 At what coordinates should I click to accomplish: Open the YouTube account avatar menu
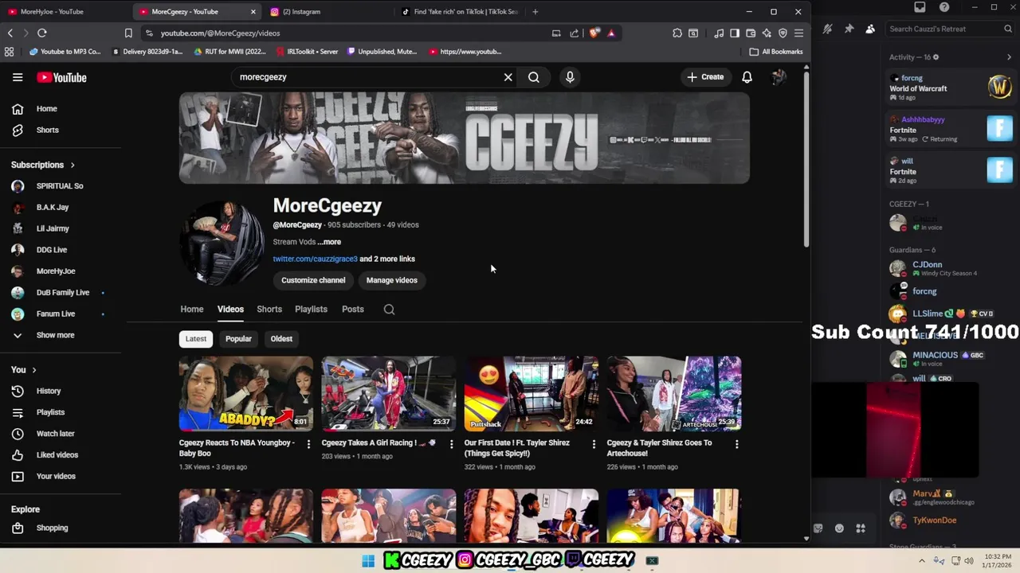(779, 77)
